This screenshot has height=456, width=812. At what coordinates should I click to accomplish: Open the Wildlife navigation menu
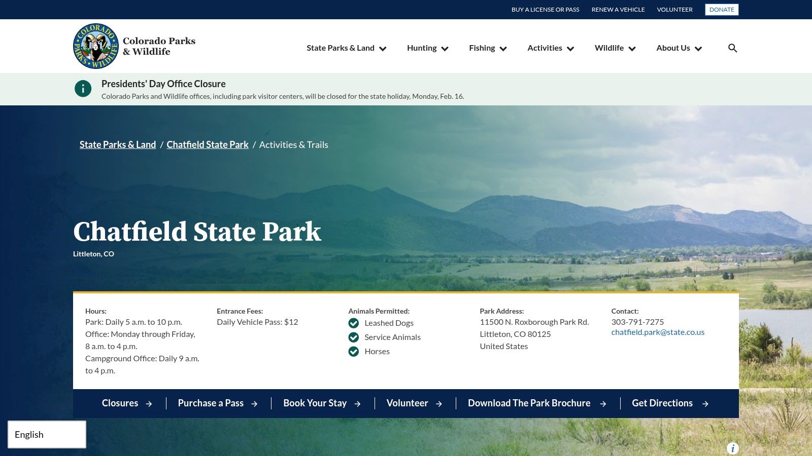point(615,48)
